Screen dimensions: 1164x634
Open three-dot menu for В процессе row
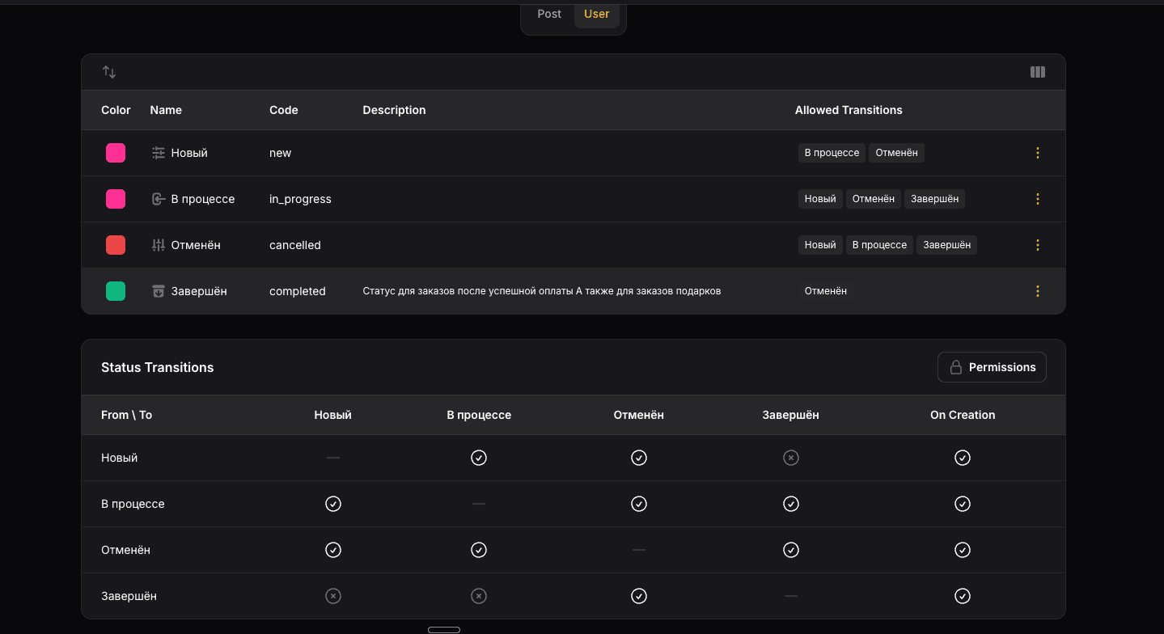tap(1038, 199)
